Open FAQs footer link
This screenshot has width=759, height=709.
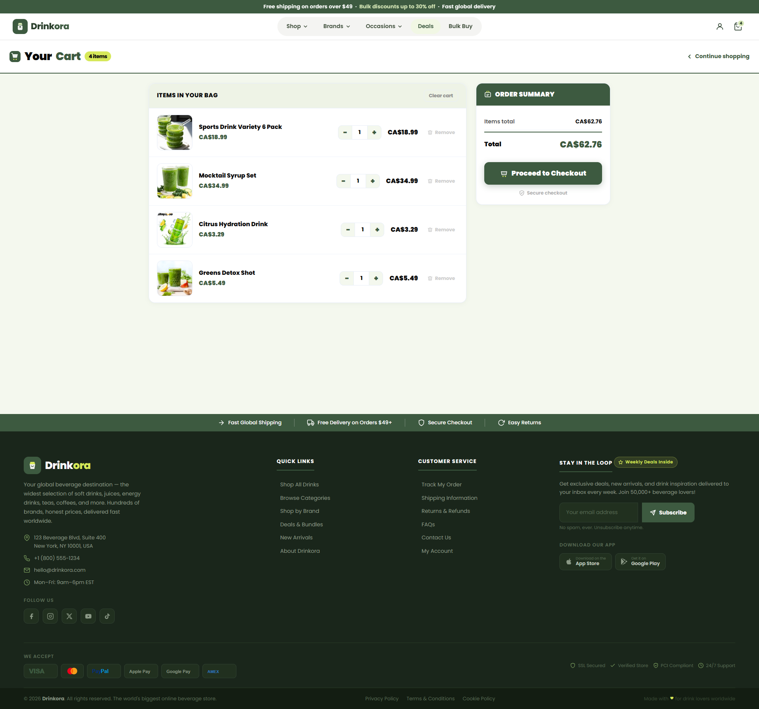[428, 524]
